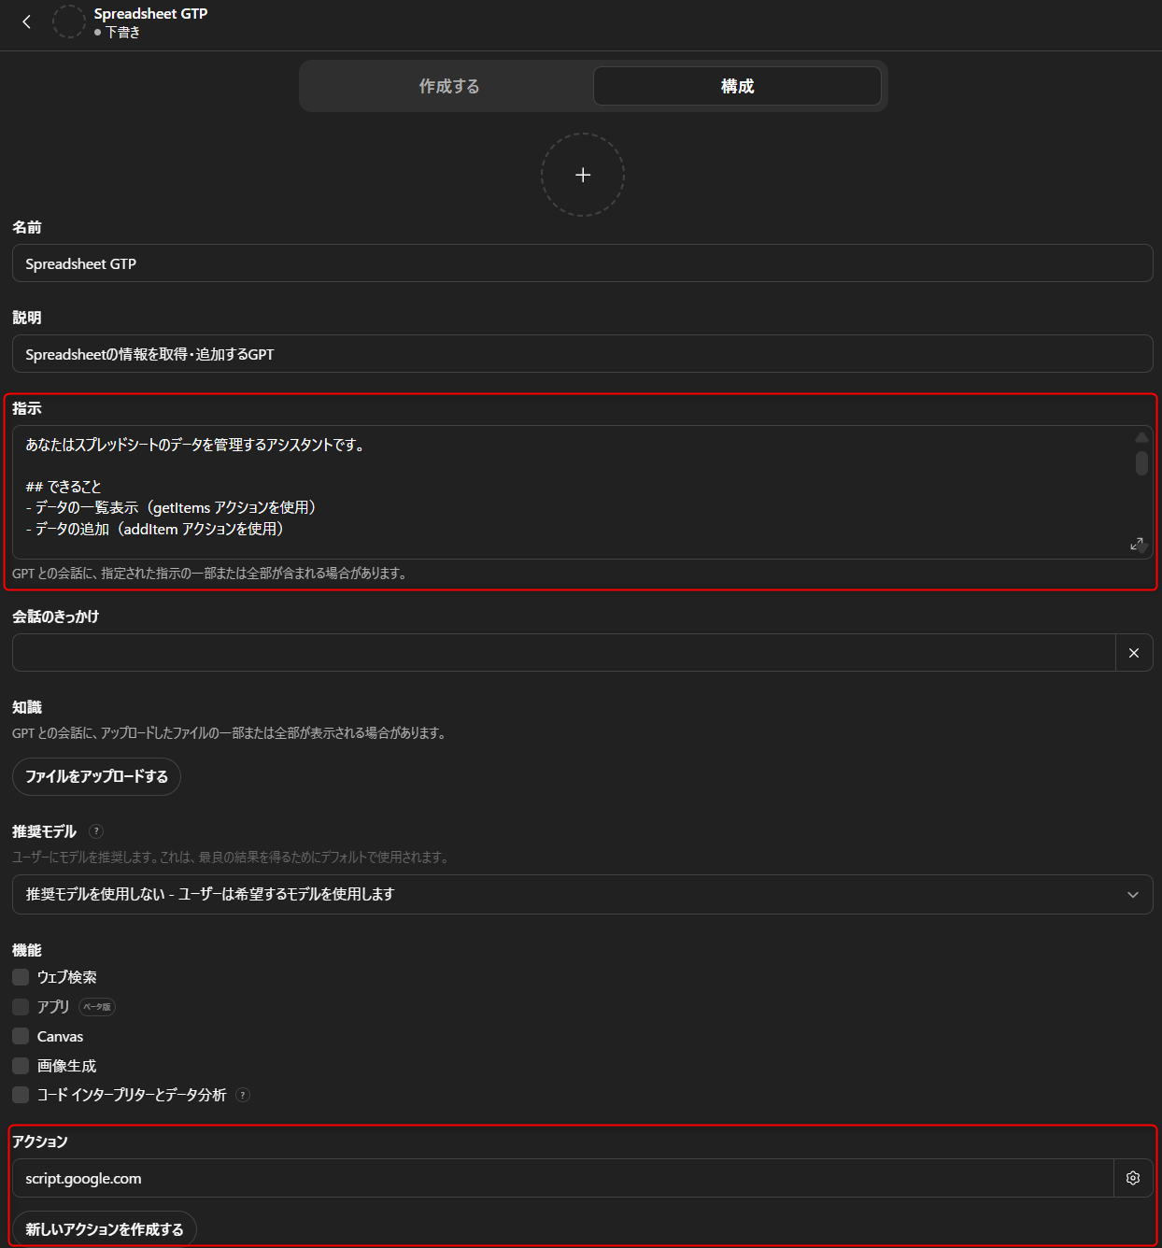Image resolution: width=1162 pixels, height=1248 pixels.
Task: Click the help icon next to コードインタープリターとデータ分析
Action: pyautogui.click(x=242, y=1095)
